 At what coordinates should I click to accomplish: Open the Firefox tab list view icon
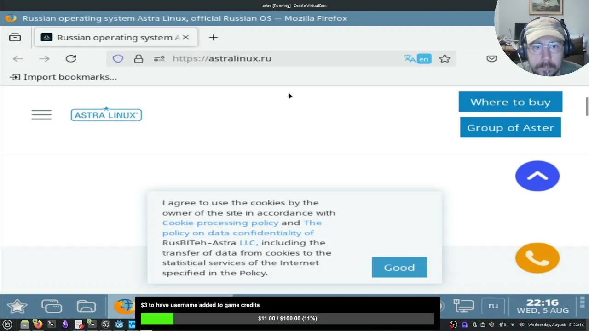[x=15, y=37]
